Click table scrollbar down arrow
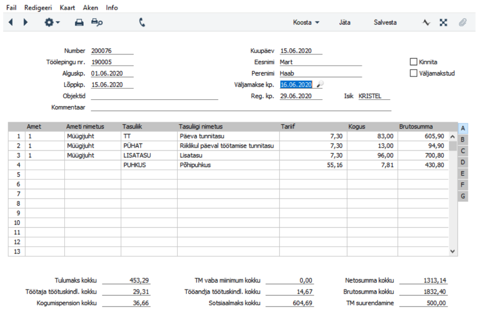The width and height of the screenshot is (477, 317). (452, 251)
